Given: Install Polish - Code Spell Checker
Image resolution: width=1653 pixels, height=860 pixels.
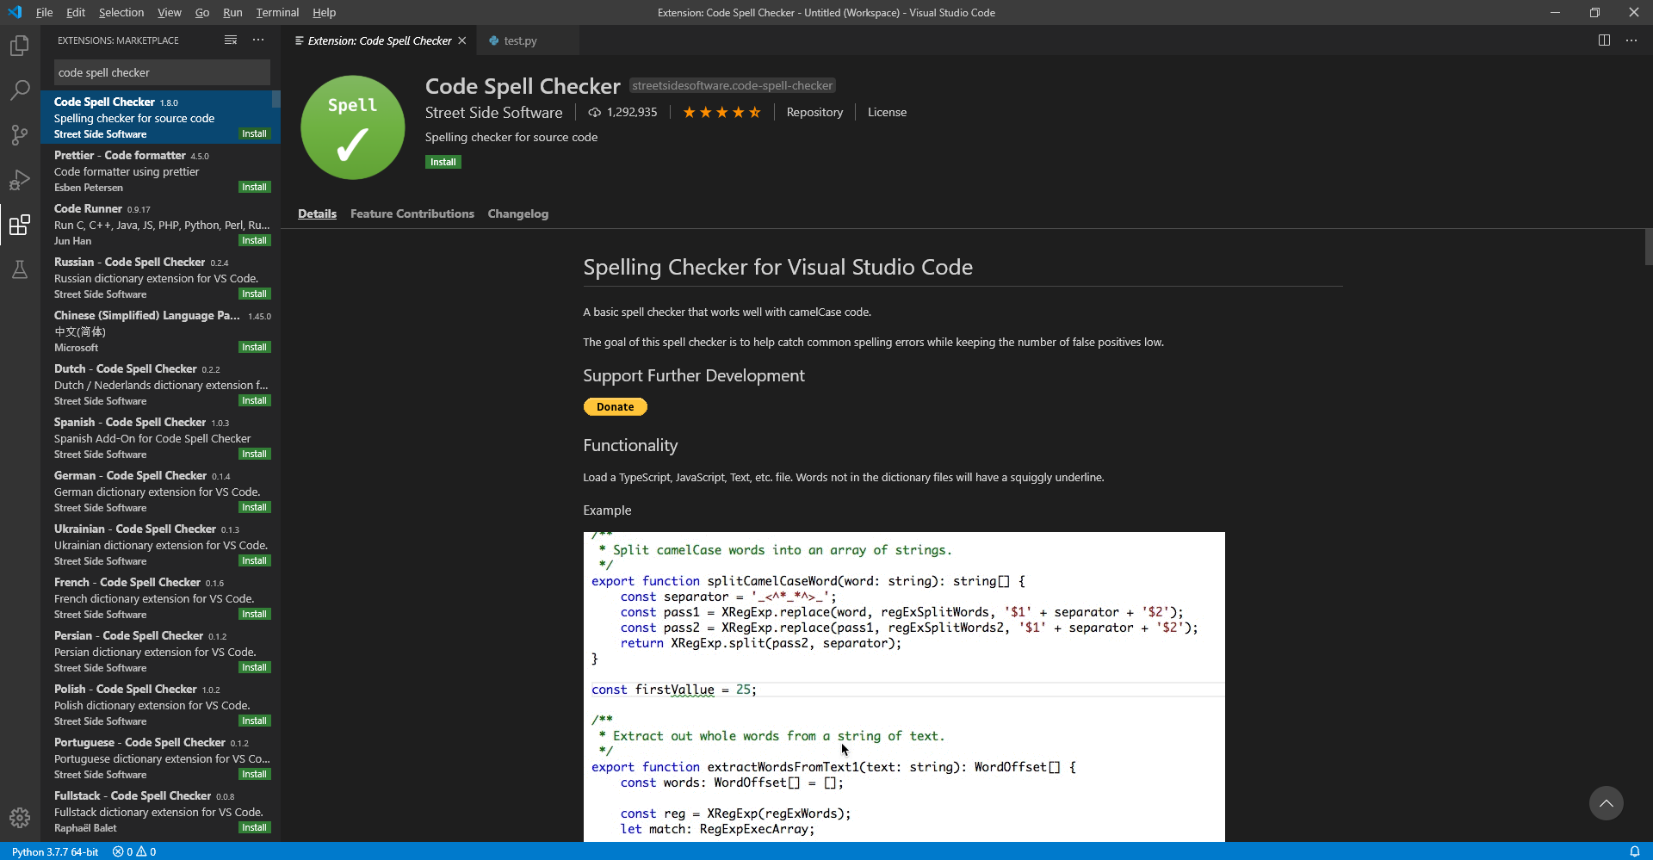Looking at the screenshot, I should point(254,721).
